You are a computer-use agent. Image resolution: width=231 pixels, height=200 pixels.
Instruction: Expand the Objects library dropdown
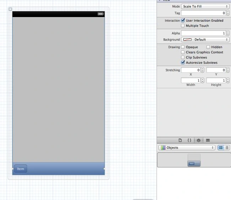pyautogui.click(x=187, y=147)
